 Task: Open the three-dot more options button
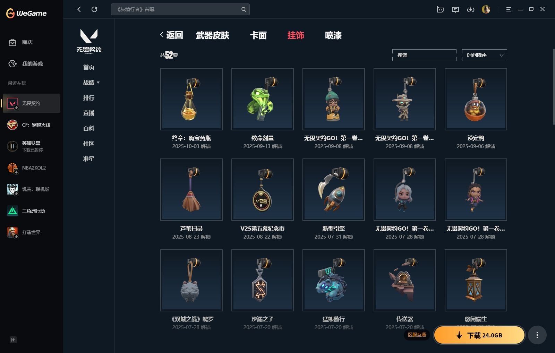click(x=537, y=335)
